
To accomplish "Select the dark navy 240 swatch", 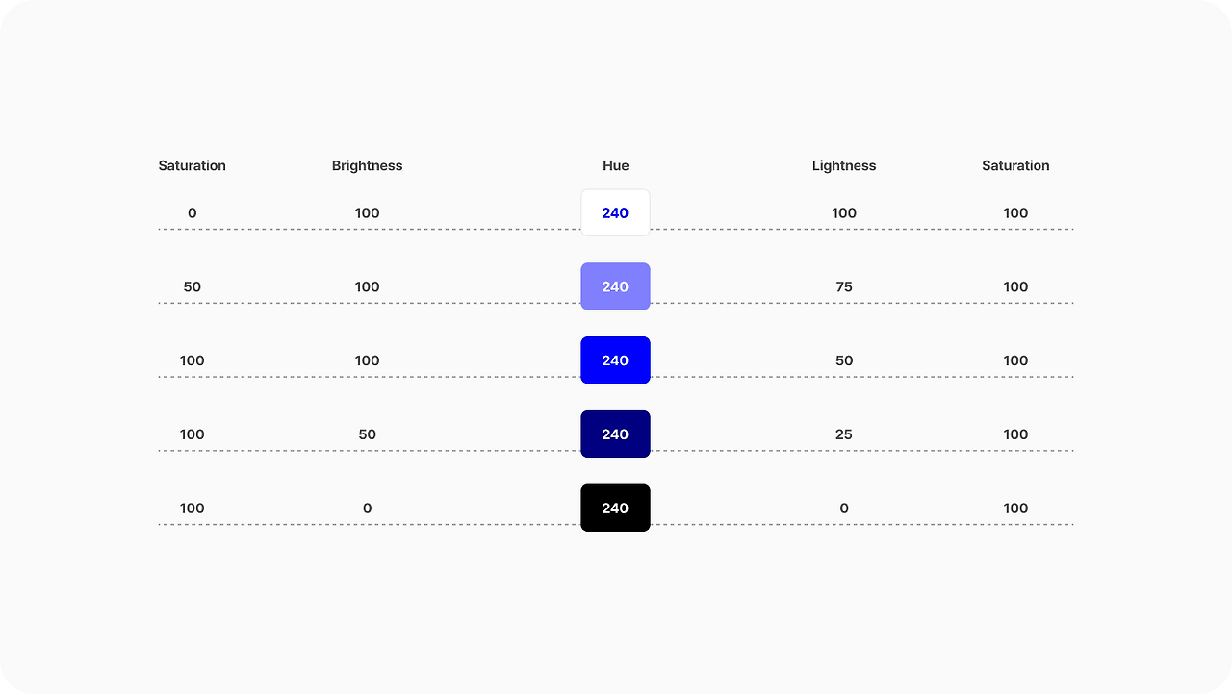I will coord(615,434).
